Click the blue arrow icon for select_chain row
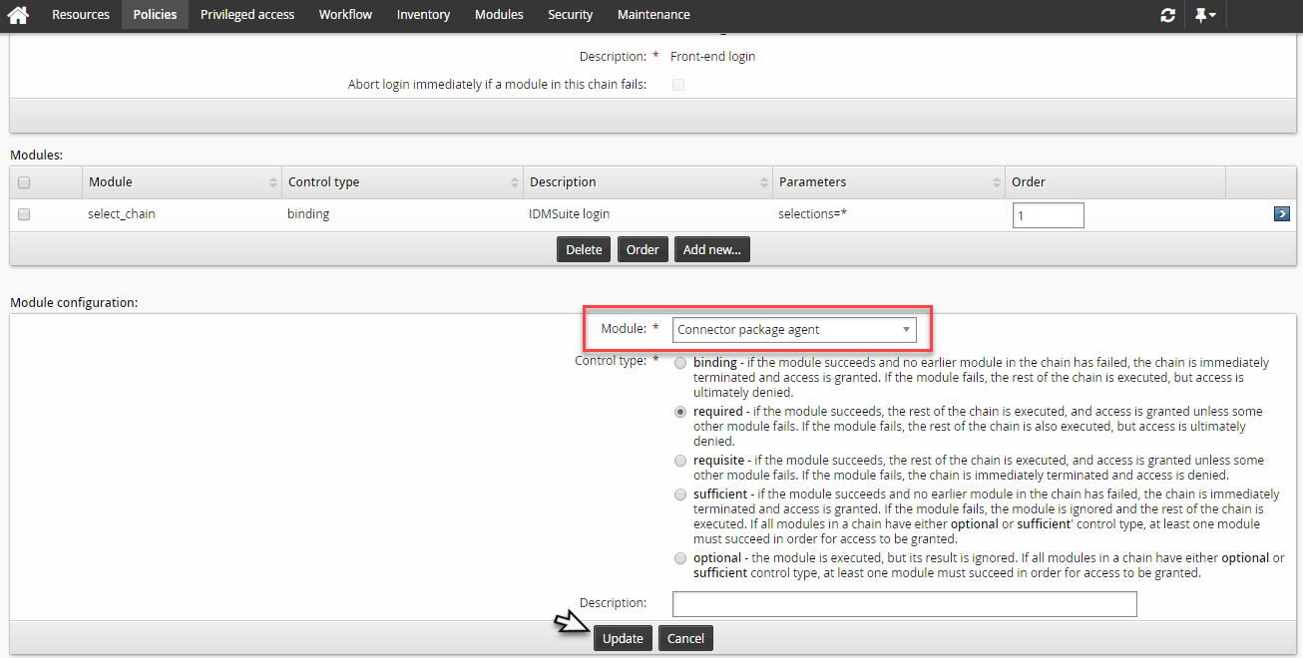The height and width of the screenshot is (658, 1303). 1282,214
